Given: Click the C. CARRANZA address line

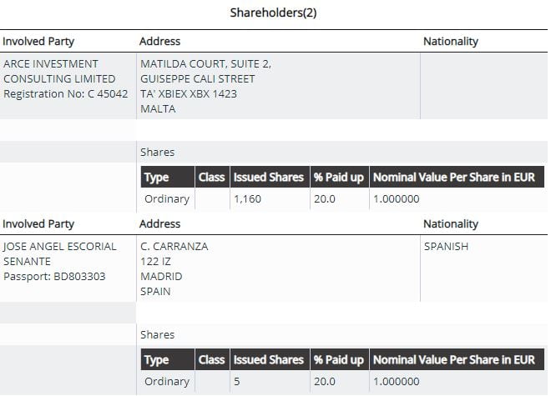Looking at the screenshot, I should 174,247.
